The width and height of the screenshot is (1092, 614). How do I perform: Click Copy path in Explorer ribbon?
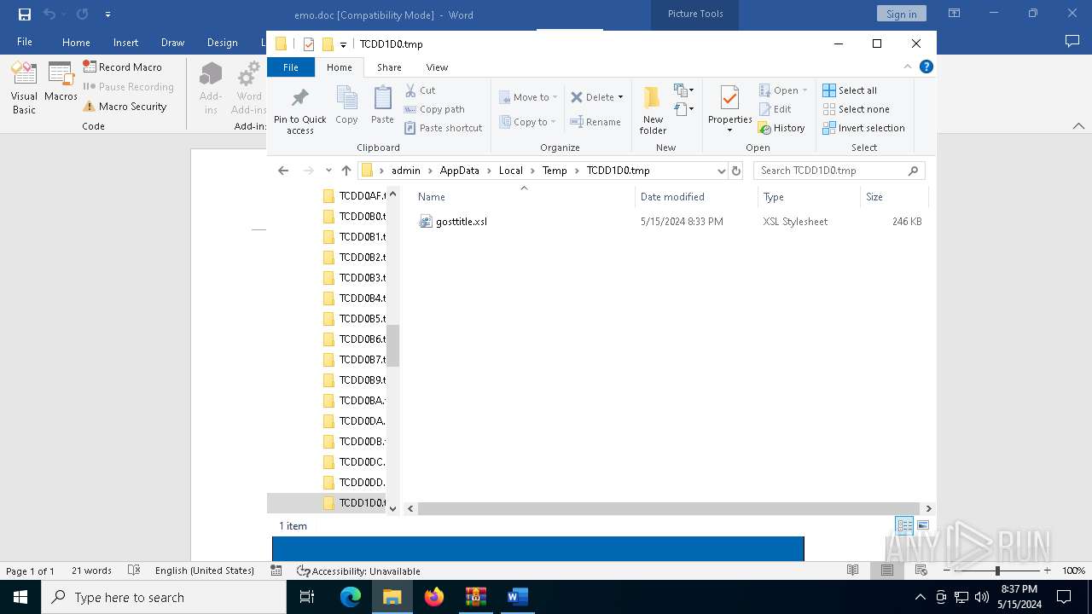pyautogui.click(x=434, y=109)
